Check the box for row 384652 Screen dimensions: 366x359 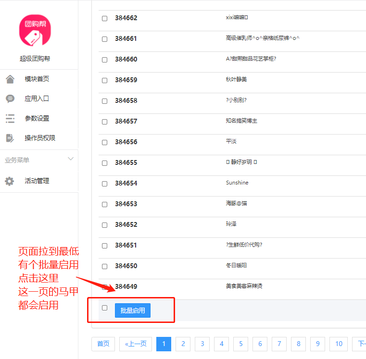[104, 225]
